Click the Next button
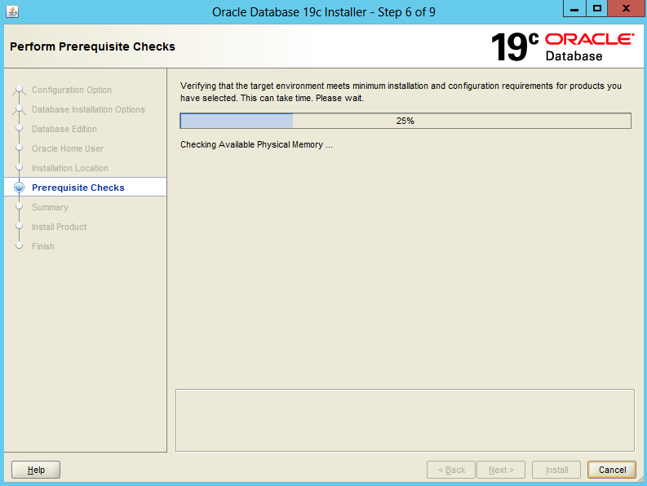This screenshot has width=647, height=486. 501,470
